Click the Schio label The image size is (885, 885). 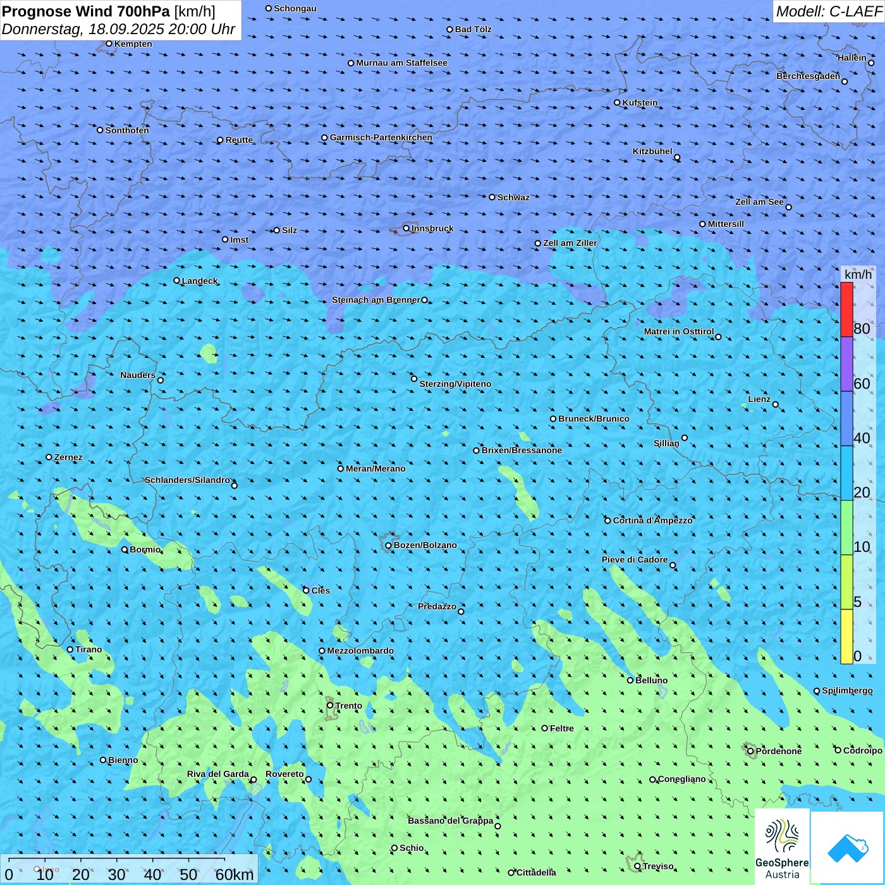pos(412,848)
